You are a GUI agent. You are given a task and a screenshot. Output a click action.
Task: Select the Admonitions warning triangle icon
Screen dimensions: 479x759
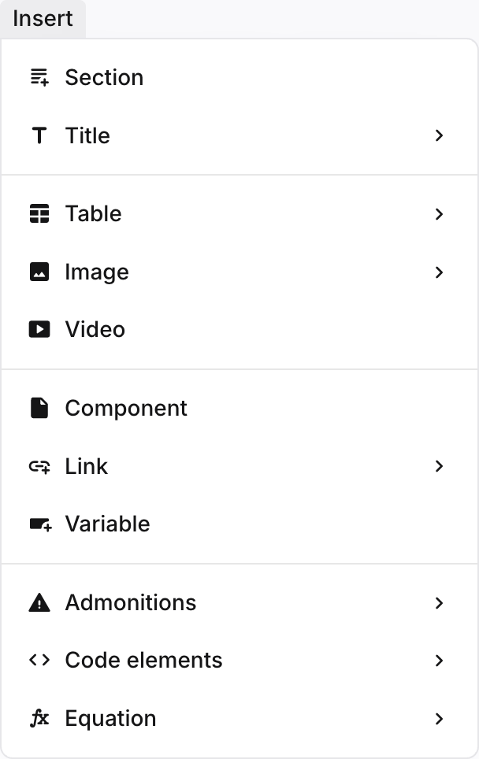pos(39,602)
